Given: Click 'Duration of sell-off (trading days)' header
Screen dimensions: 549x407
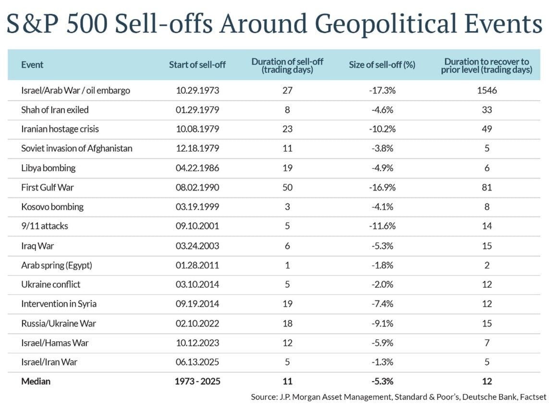Looking at the screenshot, I should [x=287, y=65].
